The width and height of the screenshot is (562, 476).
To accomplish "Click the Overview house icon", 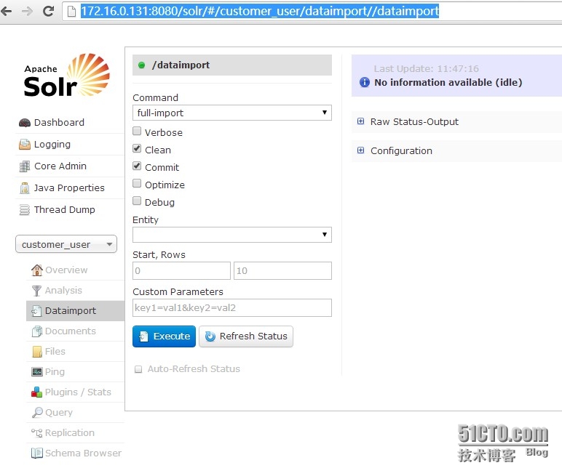I will (36, 270).
